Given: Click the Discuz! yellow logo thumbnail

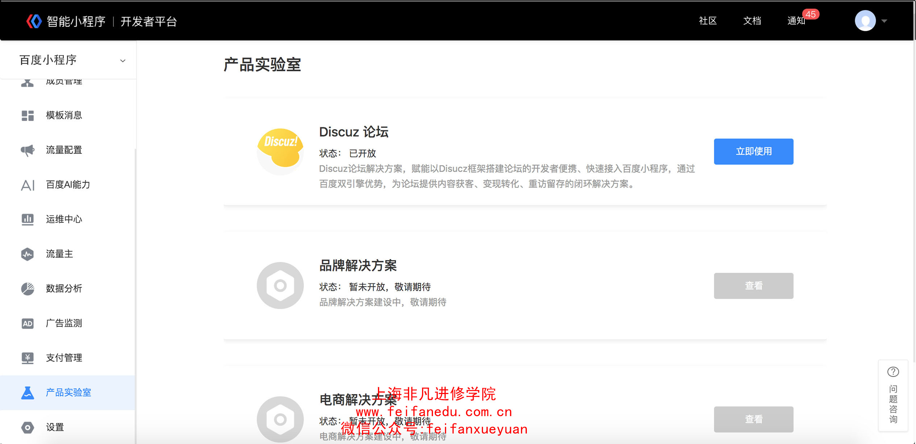Looking at the screenshot, I should coord(280,152).
